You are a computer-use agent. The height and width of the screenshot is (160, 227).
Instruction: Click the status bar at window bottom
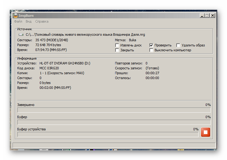(x=114, y=145)
